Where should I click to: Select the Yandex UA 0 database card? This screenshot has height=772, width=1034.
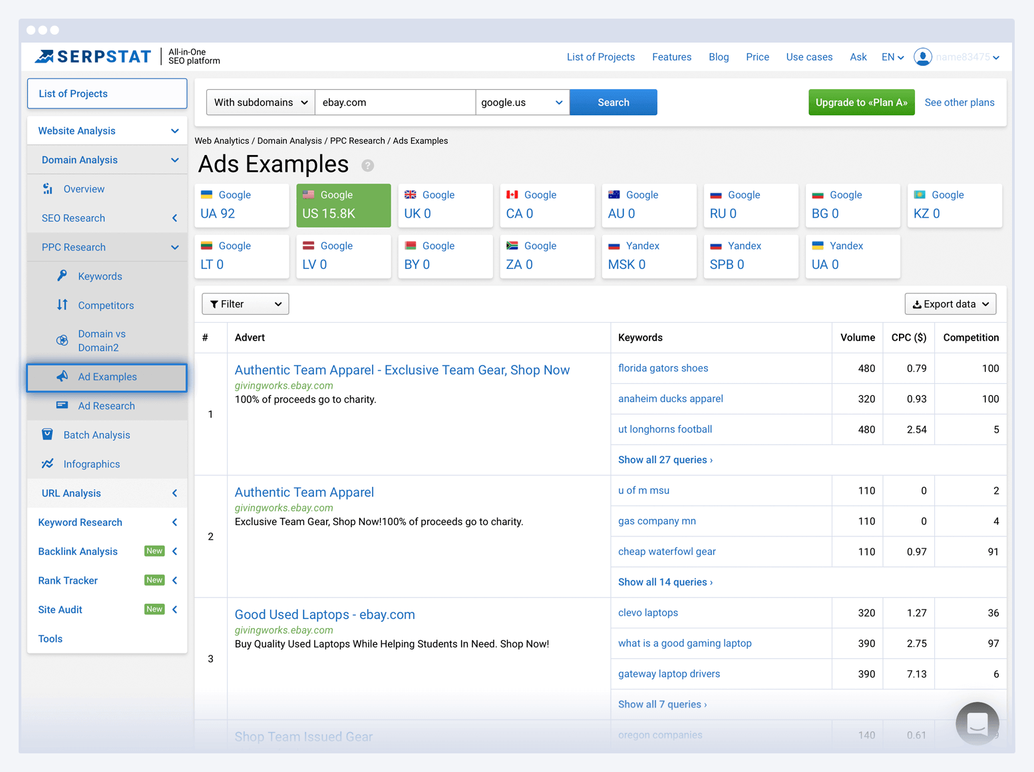click(x=852, y=256)
